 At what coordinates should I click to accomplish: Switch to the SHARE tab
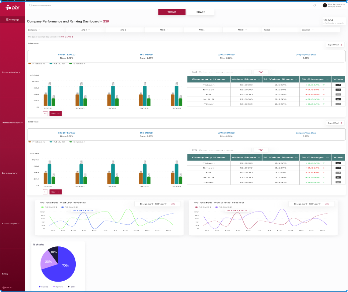pos(201,12)
